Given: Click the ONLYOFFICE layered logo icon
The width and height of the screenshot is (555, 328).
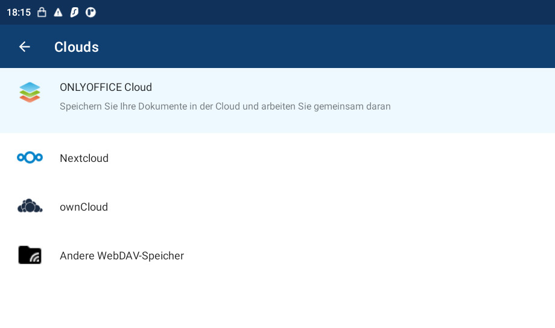Looking at the screenshot, I should pos(30,92).
